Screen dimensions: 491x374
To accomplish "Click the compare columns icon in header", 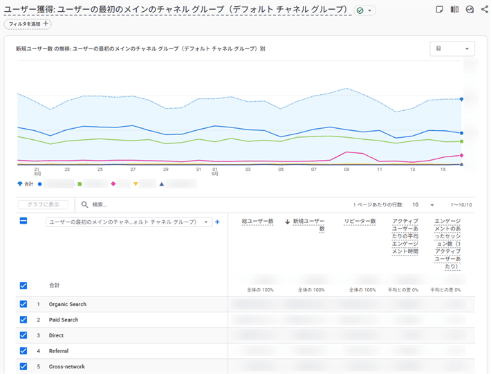I will (454, 10).
